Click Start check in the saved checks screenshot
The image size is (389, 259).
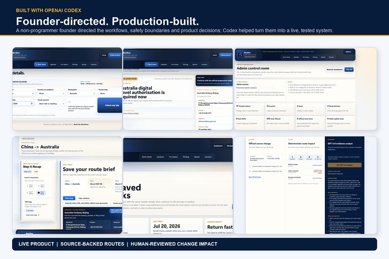147,157
